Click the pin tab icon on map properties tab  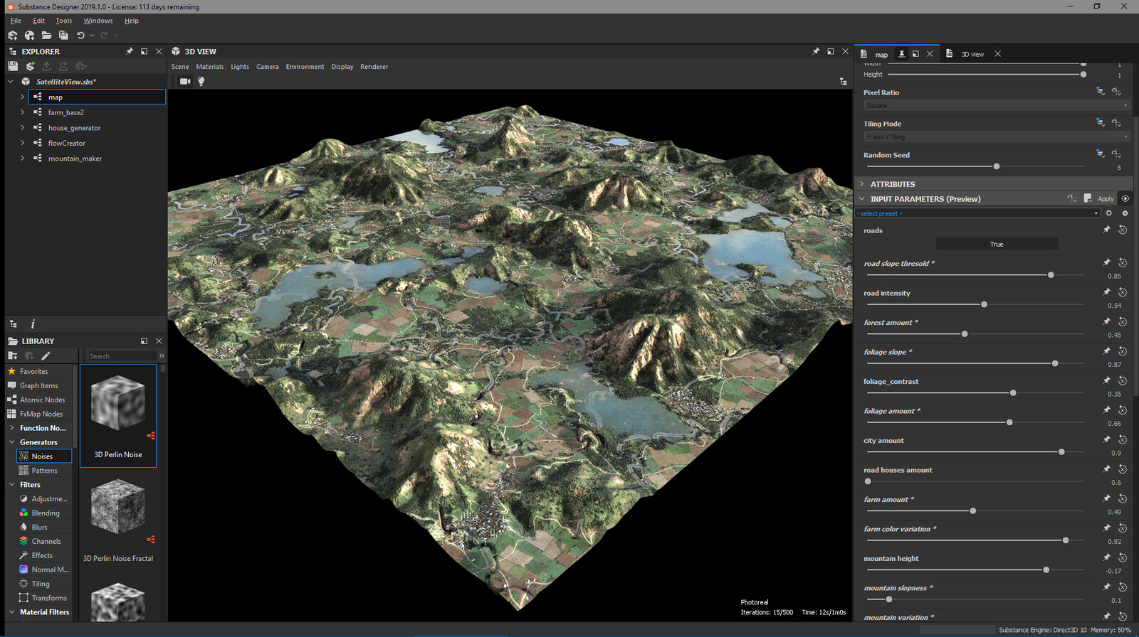coord(902,54)
